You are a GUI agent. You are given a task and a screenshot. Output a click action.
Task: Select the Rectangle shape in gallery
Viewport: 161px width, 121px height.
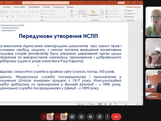pyautogui.click(x=79, y=11)
